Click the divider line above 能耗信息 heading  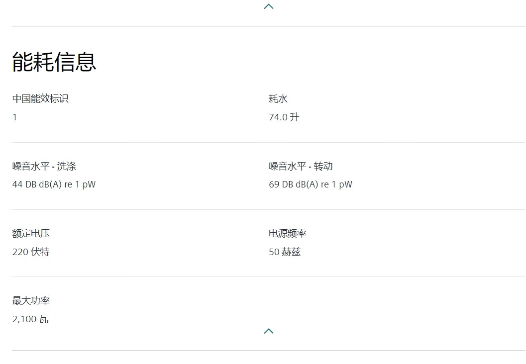click(269, 26)
